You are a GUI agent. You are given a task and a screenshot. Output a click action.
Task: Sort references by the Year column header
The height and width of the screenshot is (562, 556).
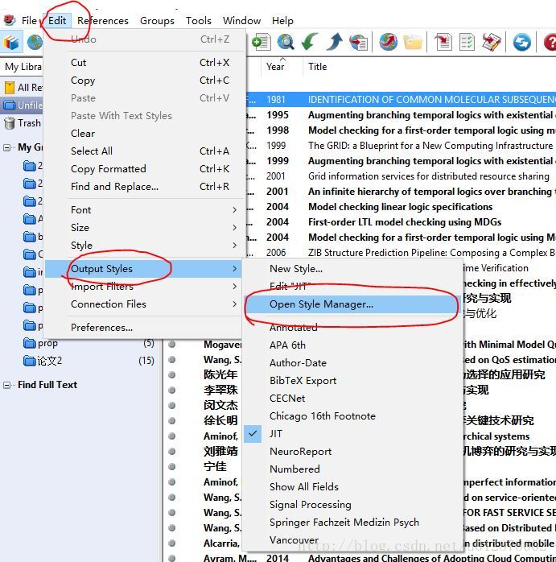[275, 67]
